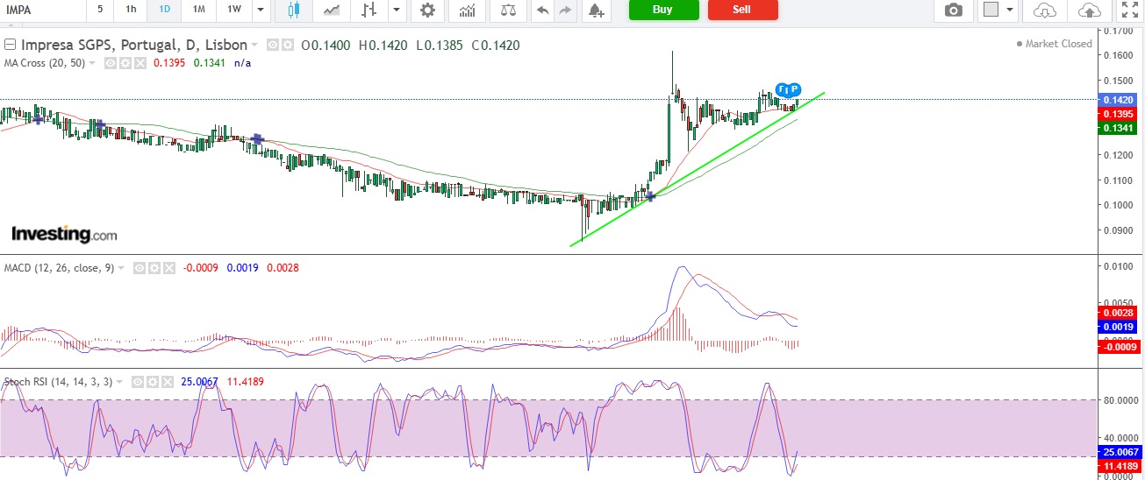The image size is (1145, 480).
Task: Select the candlestick chart style
Action: (293, 11)
